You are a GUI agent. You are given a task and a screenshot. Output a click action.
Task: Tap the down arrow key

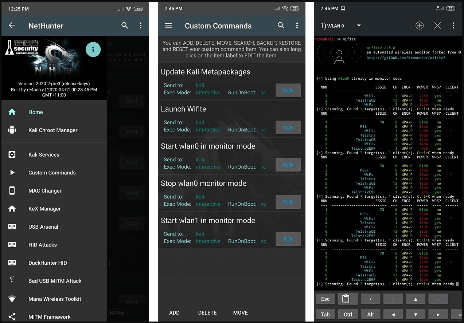tap(416, 314)
